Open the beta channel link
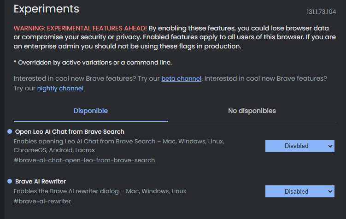Screen dimensions: 346x219 point(181,78)
